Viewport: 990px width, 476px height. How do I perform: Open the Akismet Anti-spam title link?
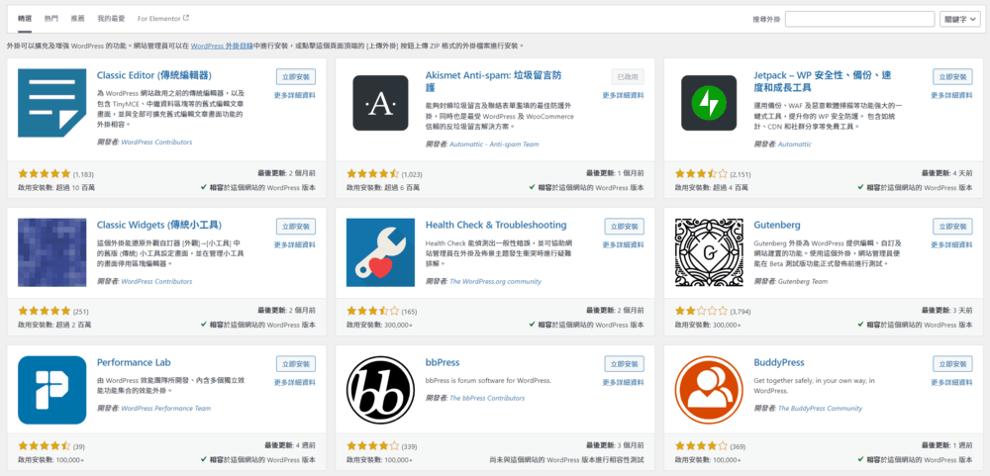point(493,81)
